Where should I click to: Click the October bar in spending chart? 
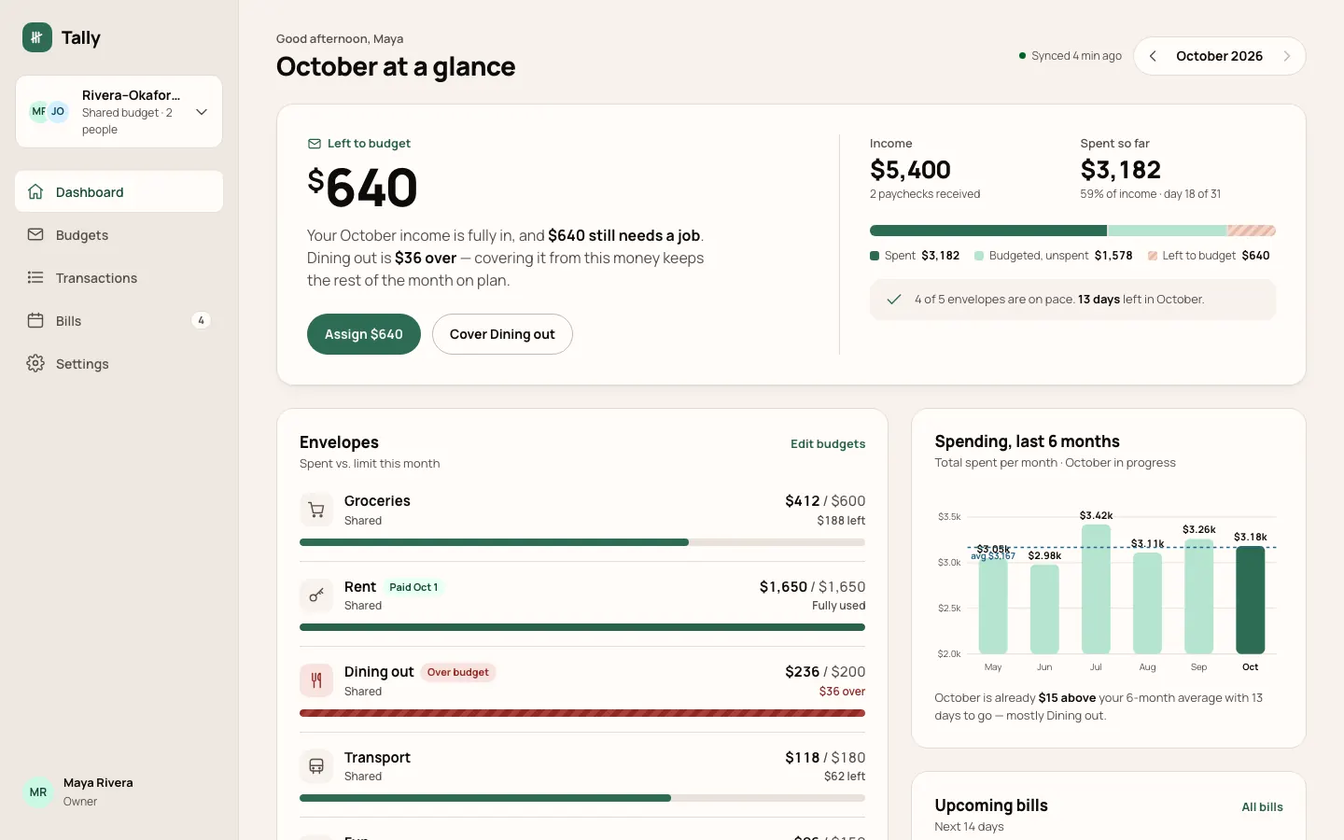[1251, 600]
